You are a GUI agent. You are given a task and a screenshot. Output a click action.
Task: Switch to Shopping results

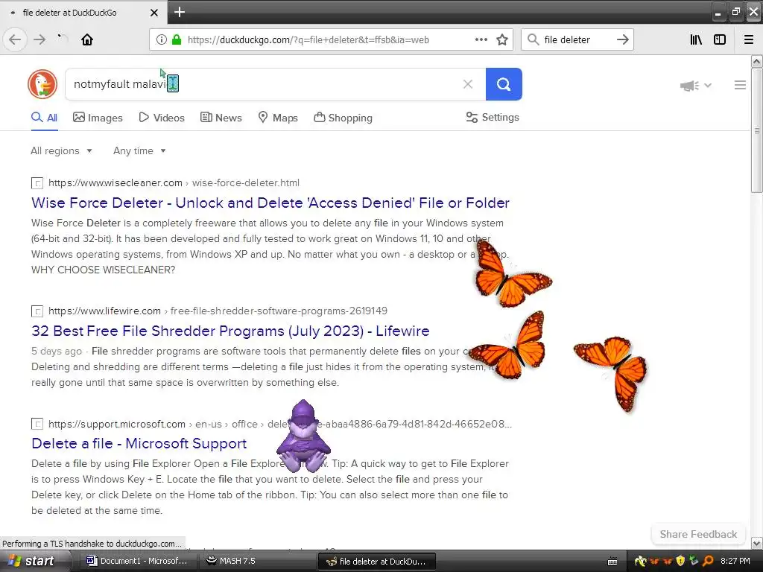click(343, 118)
